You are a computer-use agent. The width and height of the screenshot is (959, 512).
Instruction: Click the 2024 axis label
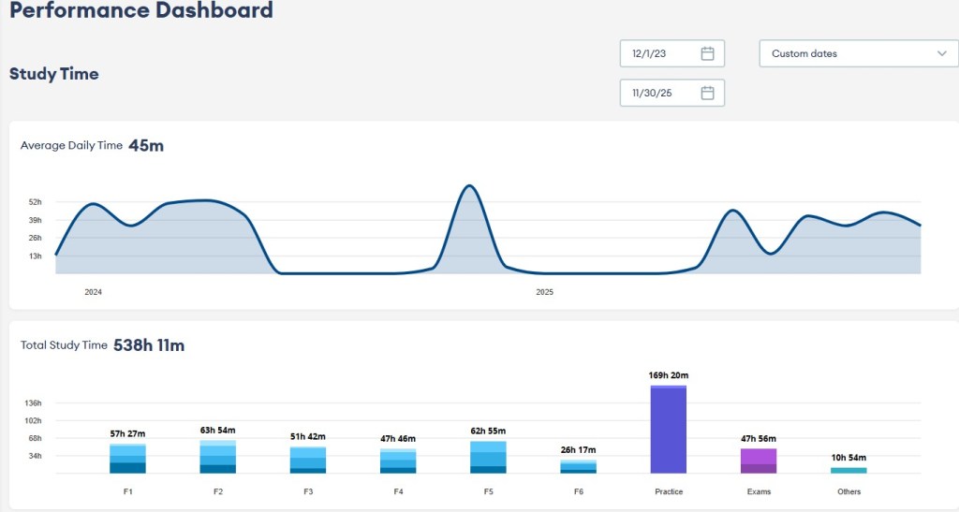94,292
